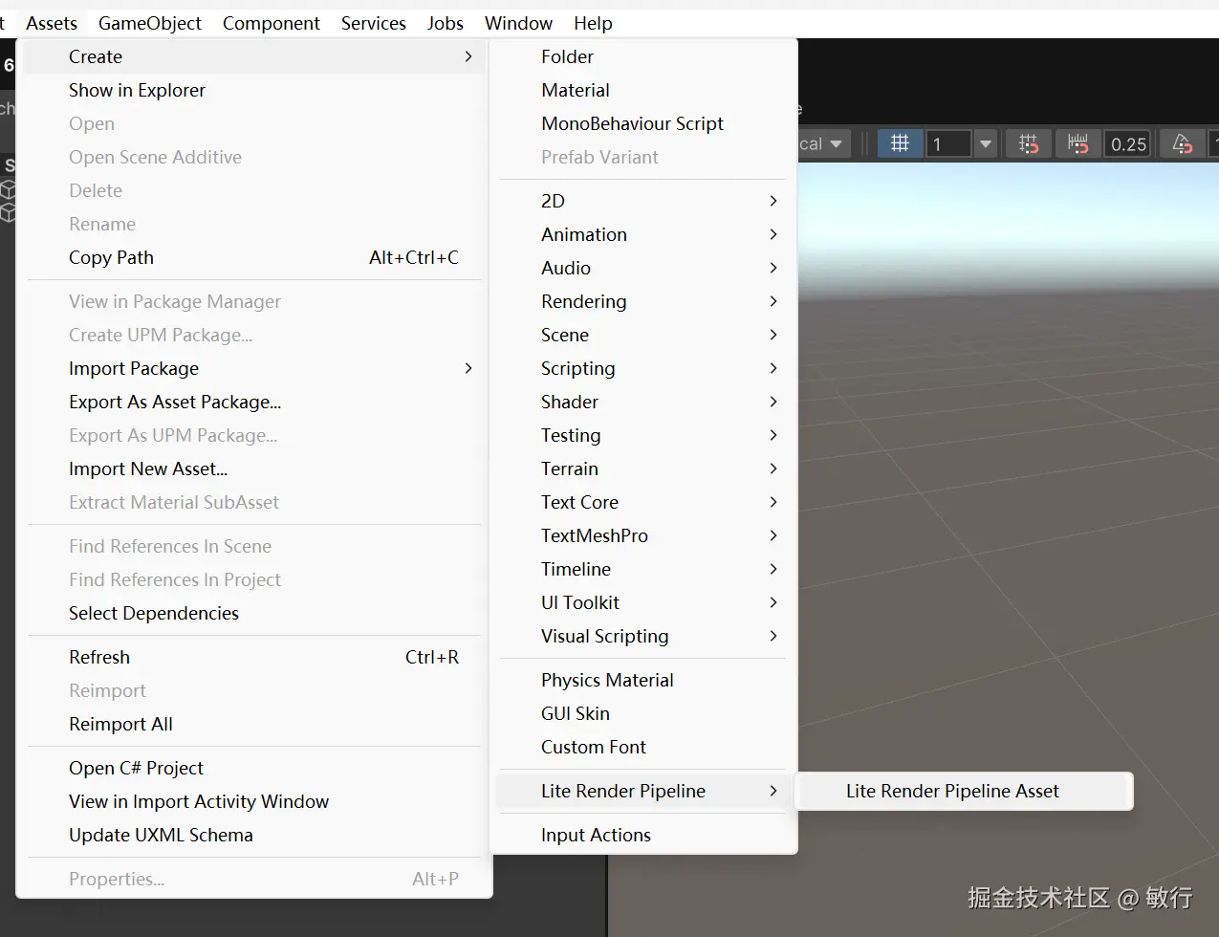Expand the Audio submenu
The height and width of the screenshot is (937, 1219).
pos(643,268)
